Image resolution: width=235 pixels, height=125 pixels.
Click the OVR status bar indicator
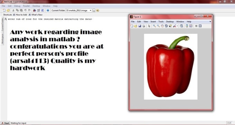tap(229, 123)
